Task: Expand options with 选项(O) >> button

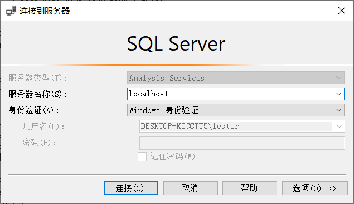Action: [x=315, y=188]
